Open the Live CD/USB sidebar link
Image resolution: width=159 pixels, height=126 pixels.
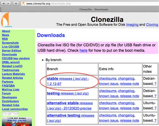[x=10, y=47]
